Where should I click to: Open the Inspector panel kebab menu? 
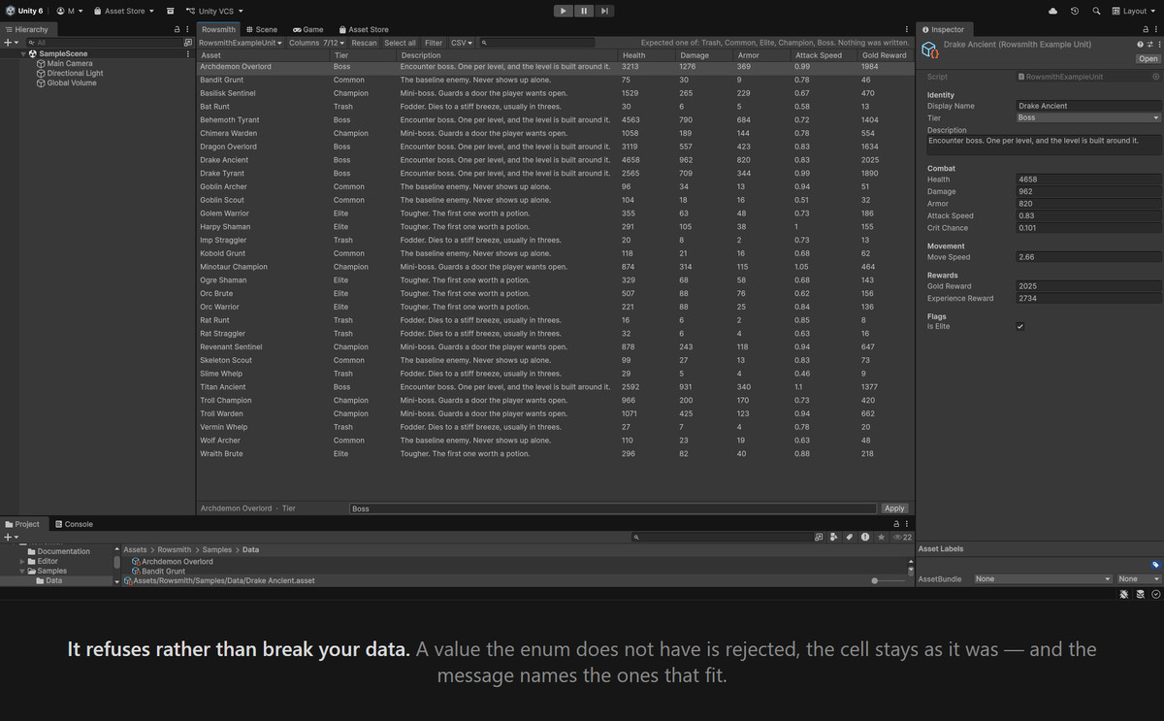point(1156,30)
